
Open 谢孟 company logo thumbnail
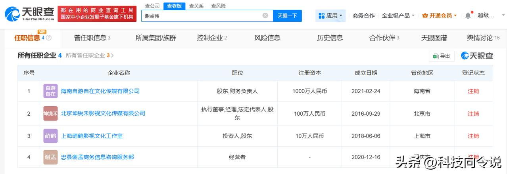point(50,157)
